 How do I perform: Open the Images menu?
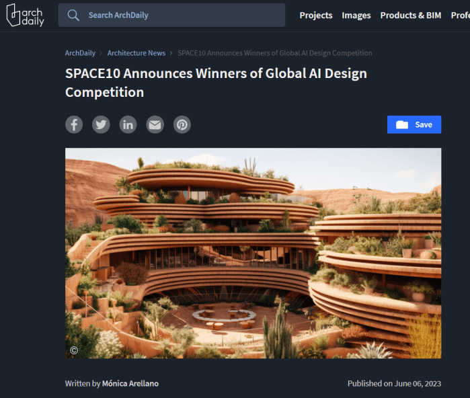[356, 15]
